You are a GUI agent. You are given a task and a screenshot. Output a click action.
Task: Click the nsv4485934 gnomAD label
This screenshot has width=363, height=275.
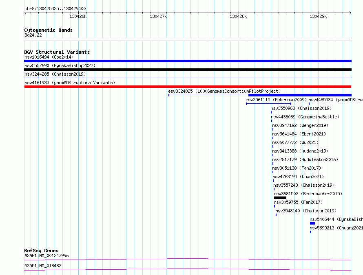coord(336,100)
